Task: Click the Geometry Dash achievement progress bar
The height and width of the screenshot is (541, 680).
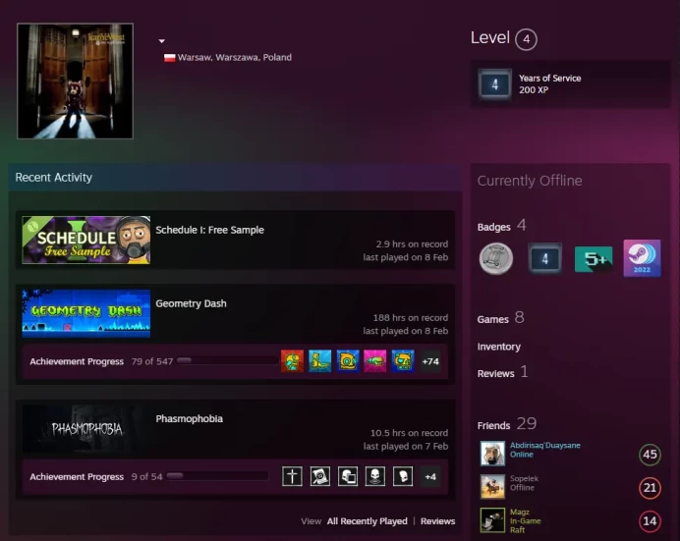Action: 228,360
